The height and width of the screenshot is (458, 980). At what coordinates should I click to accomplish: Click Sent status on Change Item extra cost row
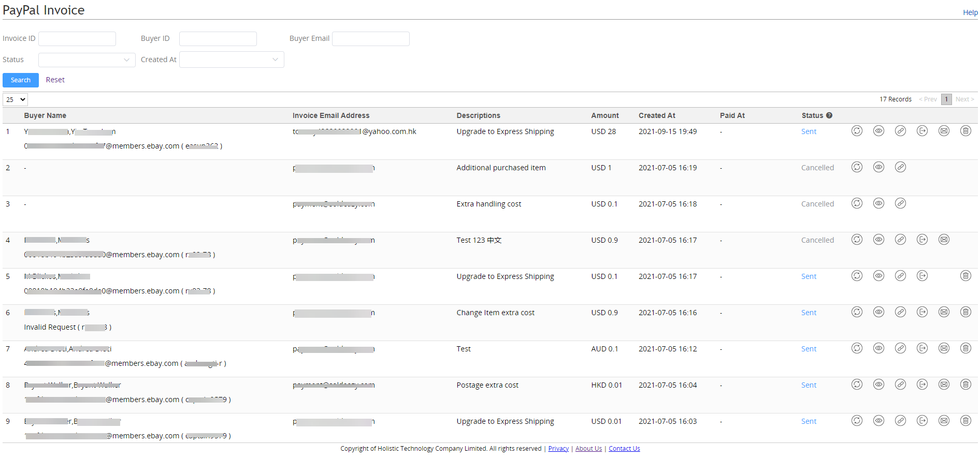coord(809,313)
